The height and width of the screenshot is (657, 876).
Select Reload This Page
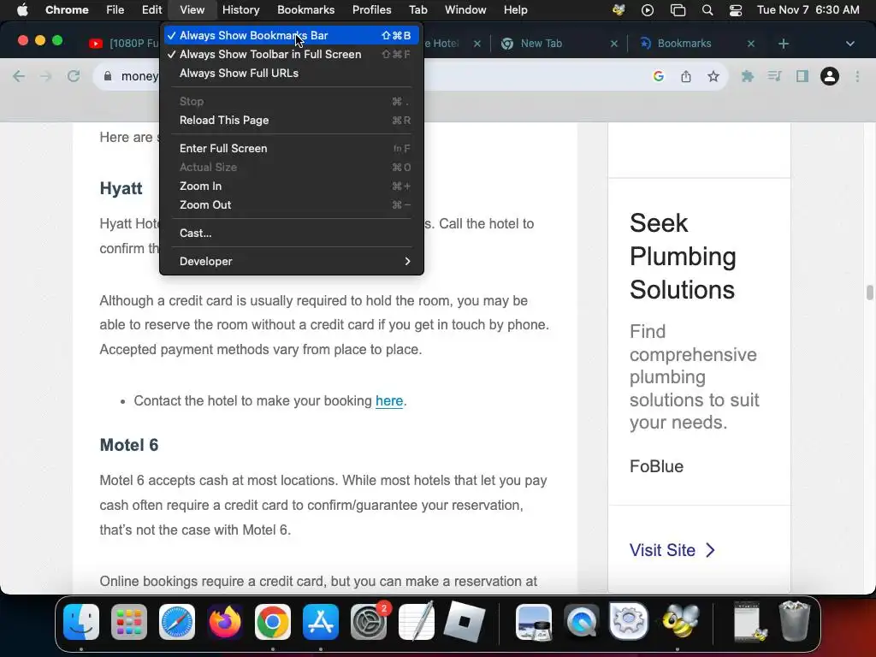pyautogui.click(x=292, y=120)
